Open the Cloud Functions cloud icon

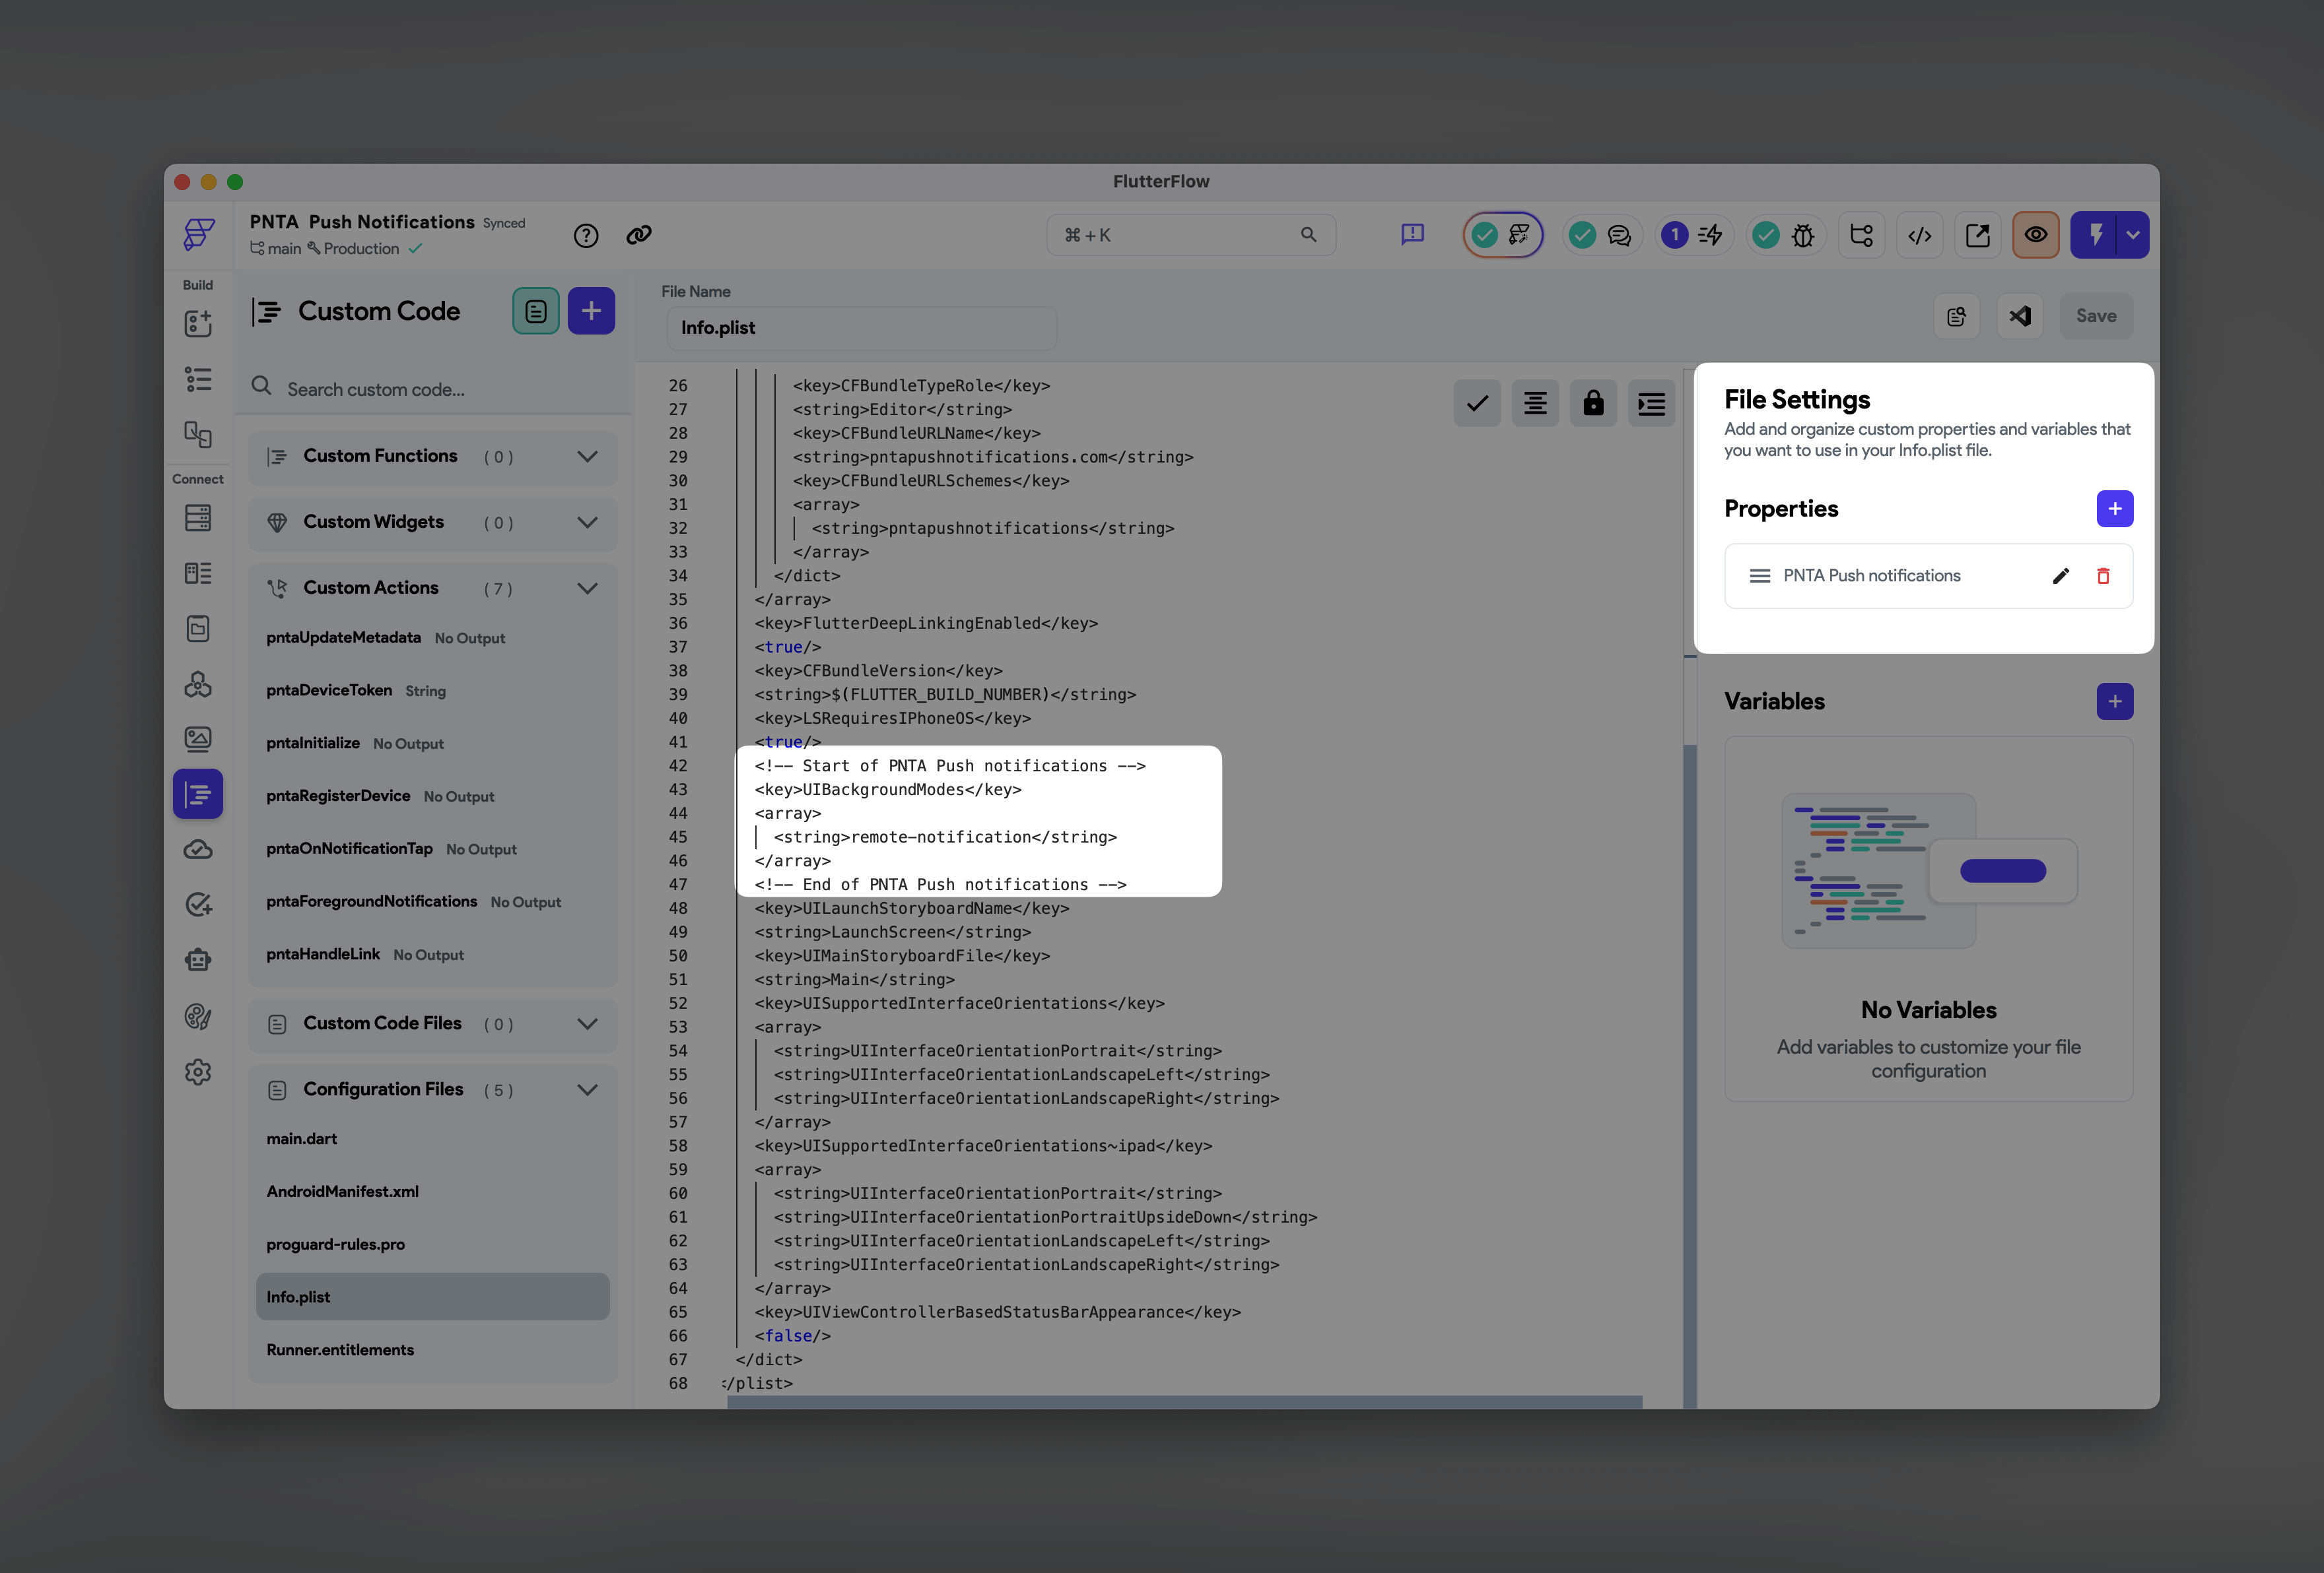pyautogui.click(x=198, y=851)
